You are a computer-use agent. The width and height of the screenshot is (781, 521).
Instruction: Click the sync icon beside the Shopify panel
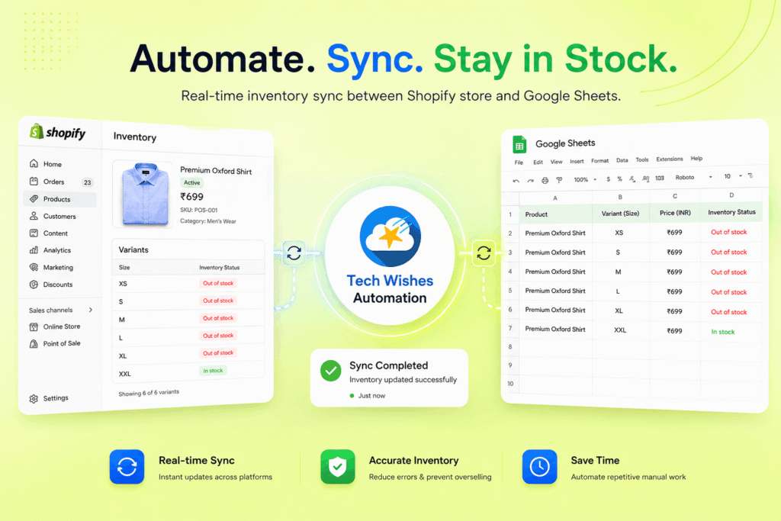coord(294,253)
